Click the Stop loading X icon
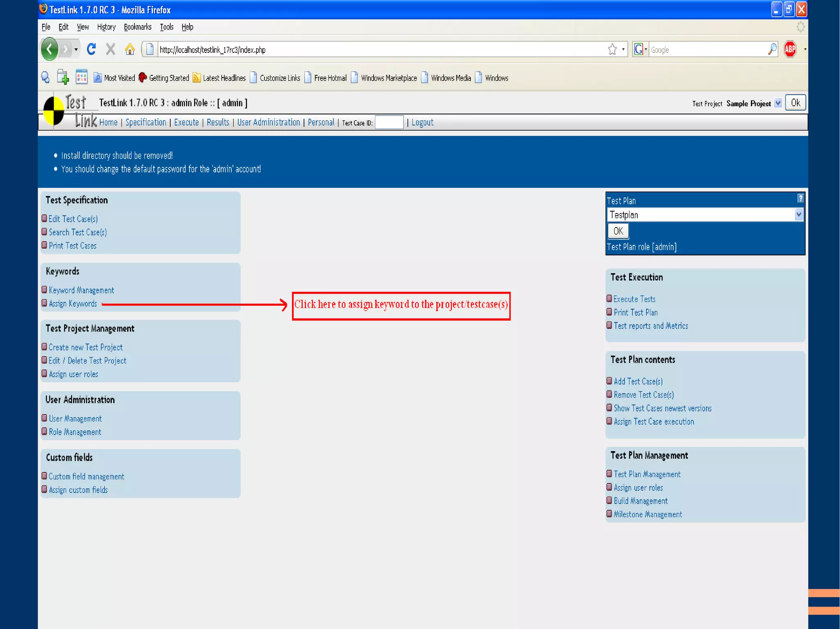 tap(110, 49)
